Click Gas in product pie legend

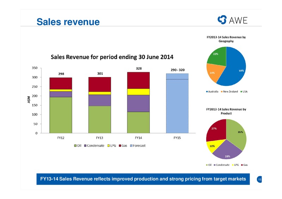pyautogui.click(x=244, y=165)
